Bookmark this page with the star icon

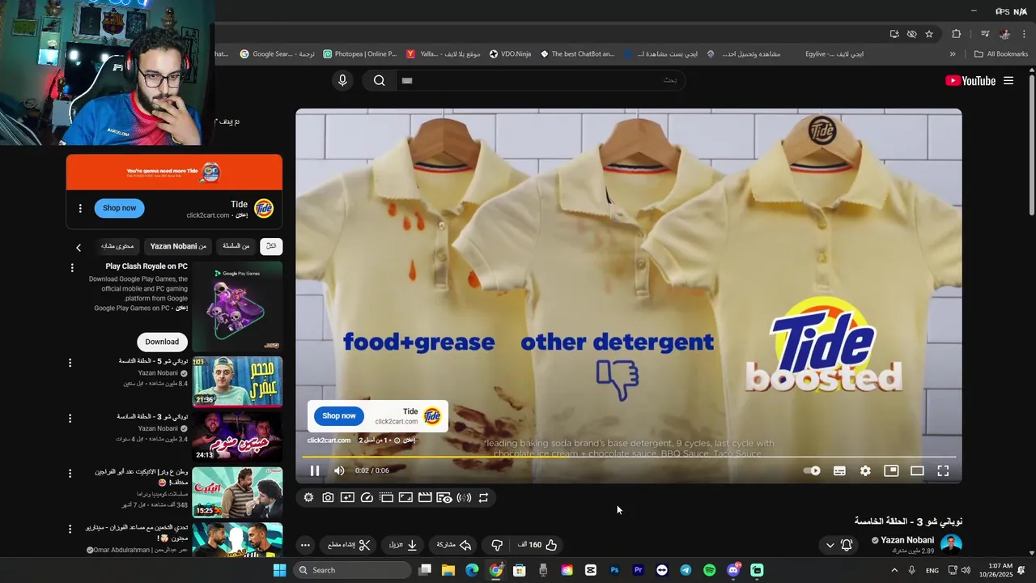tap(929, 34)
